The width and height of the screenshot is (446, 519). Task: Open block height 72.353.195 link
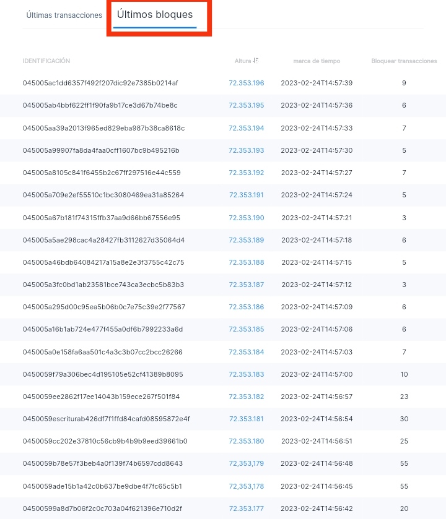pyautogui.click(x=246, y=105)
